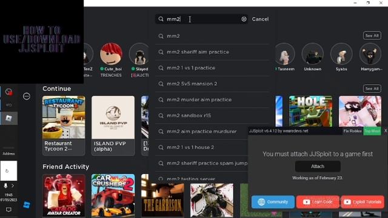Click the Friend Activity section heading
388x218 pixels.
coord(65,167)
